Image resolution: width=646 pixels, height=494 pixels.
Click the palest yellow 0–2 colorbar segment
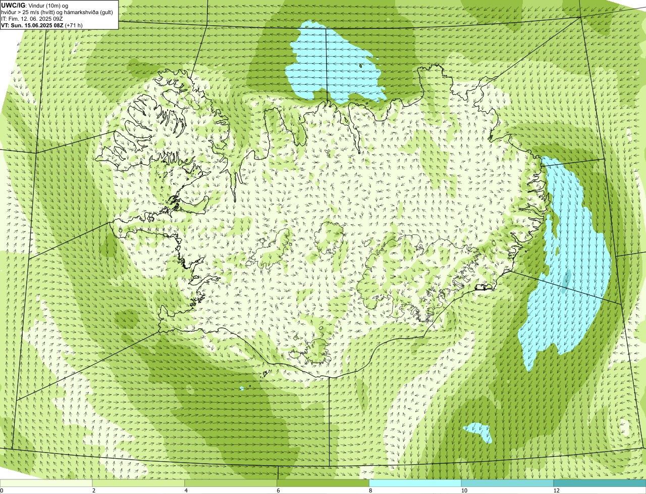46,483
